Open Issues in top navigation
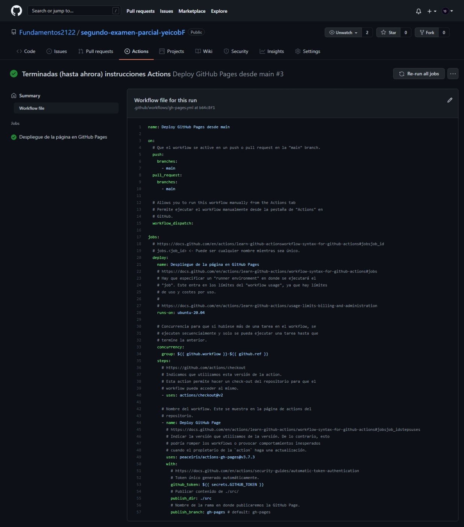This screenshot has width=464, height=527. [x=167, y=11]
